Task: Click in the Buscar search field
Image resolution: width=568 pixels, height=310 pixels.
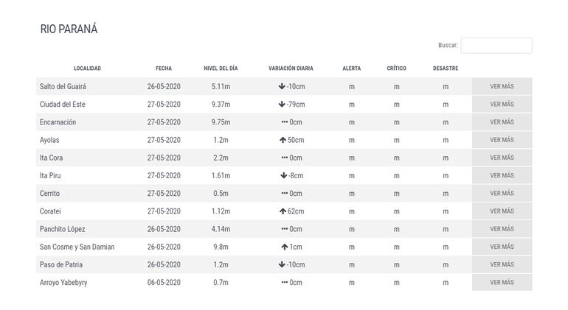Action: pos(496,46)
